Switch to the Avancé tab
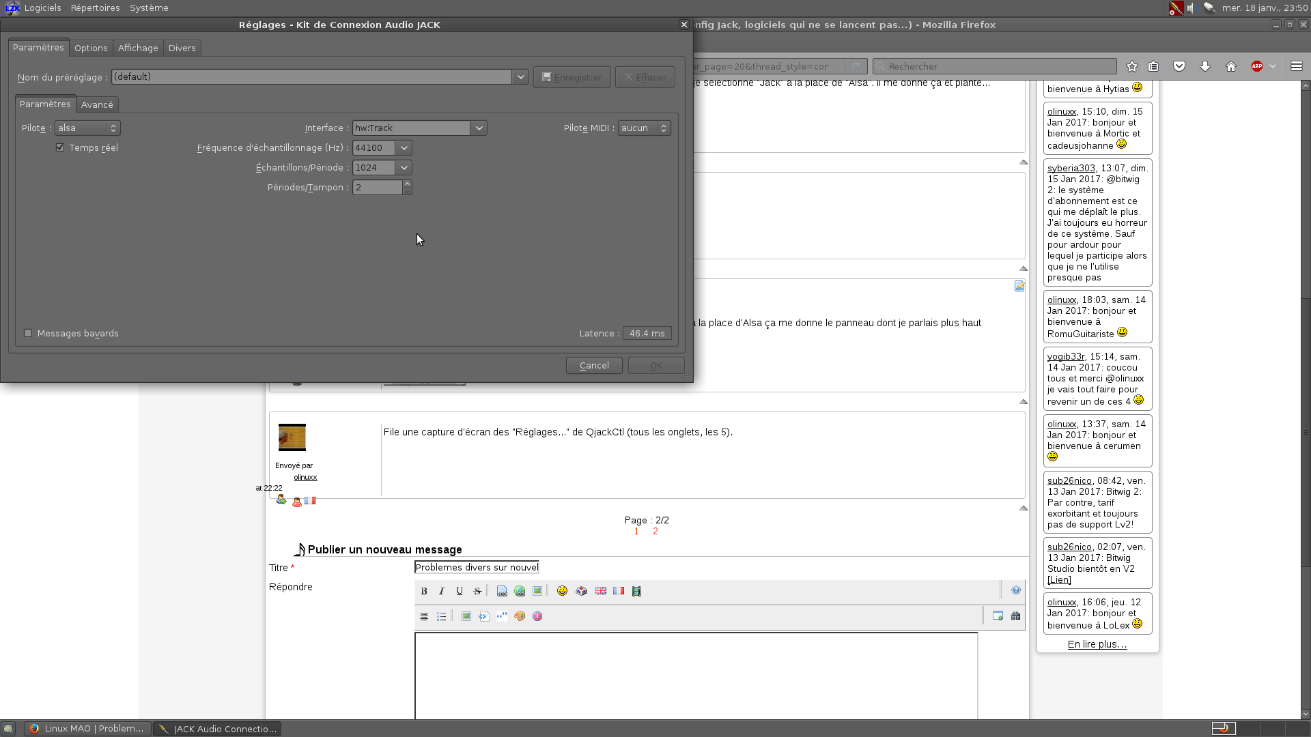This screenshot has height=737, width=1311. coord(97,104)
